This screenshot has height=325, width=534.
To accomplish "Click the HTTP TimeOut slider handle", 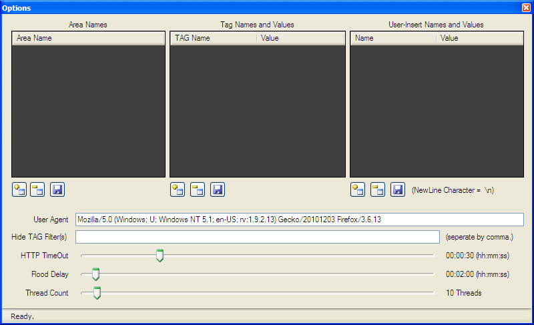I will (x=160, y=256).
